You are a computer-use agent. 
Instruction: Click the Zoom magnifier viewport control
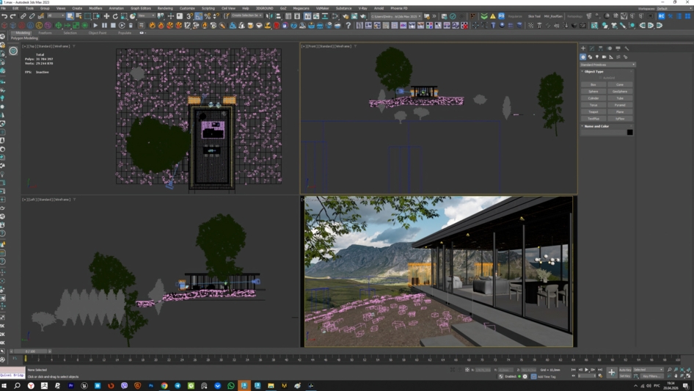(669, 370)
